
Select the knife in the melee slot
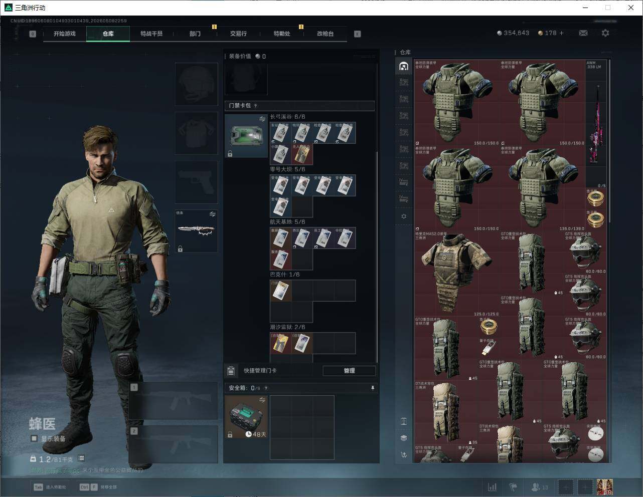click(197, 231)
